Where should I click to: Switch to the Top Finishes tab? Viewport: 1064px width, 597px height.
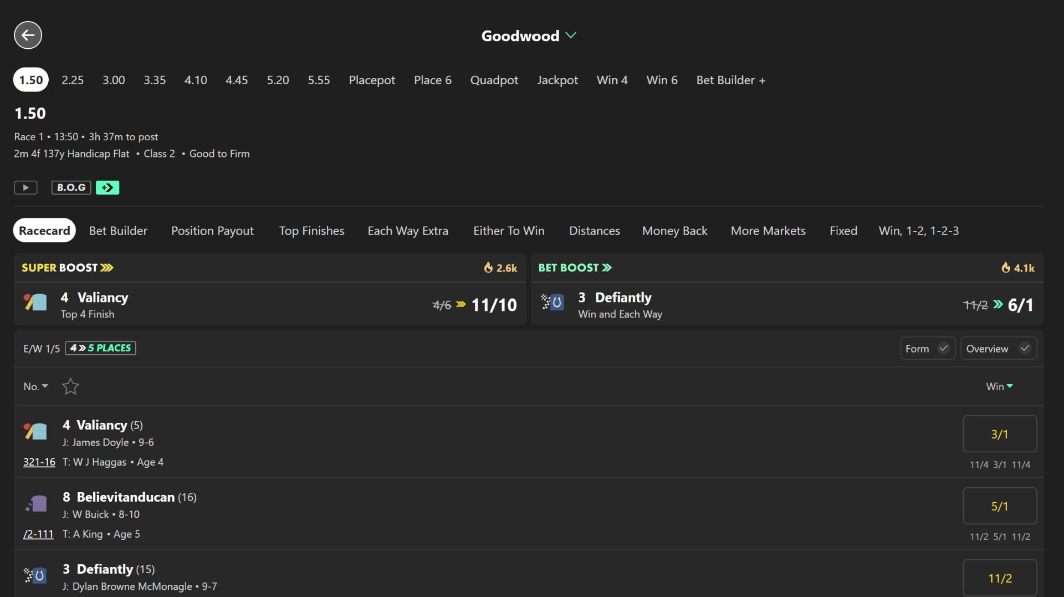point(311,231)
